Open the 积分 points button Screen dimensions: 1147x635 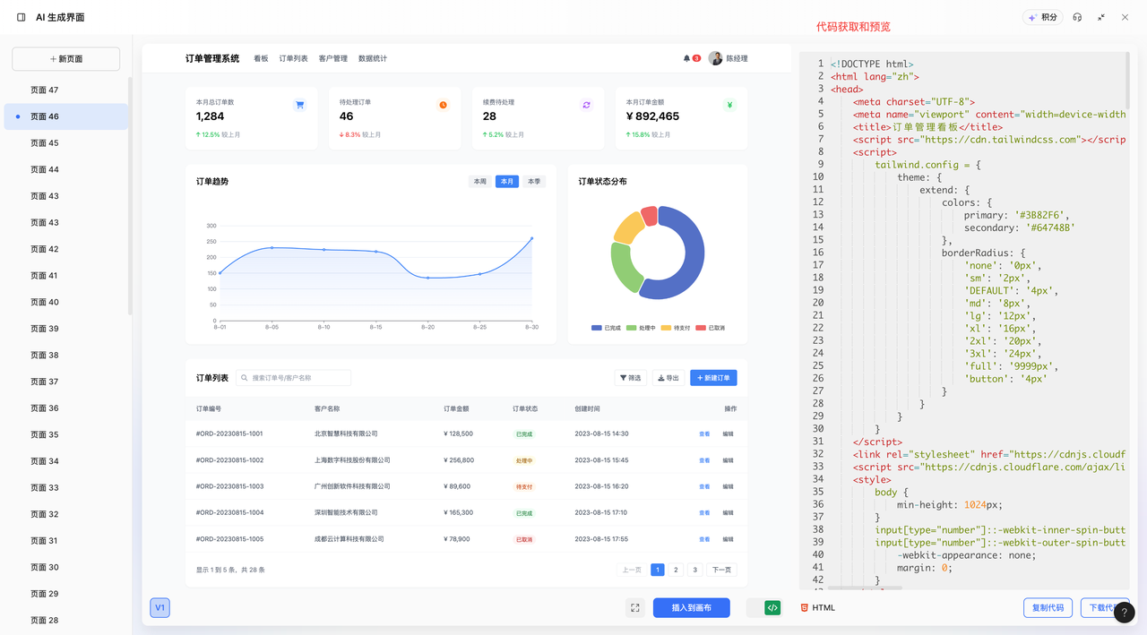(x=1043, y=17)
